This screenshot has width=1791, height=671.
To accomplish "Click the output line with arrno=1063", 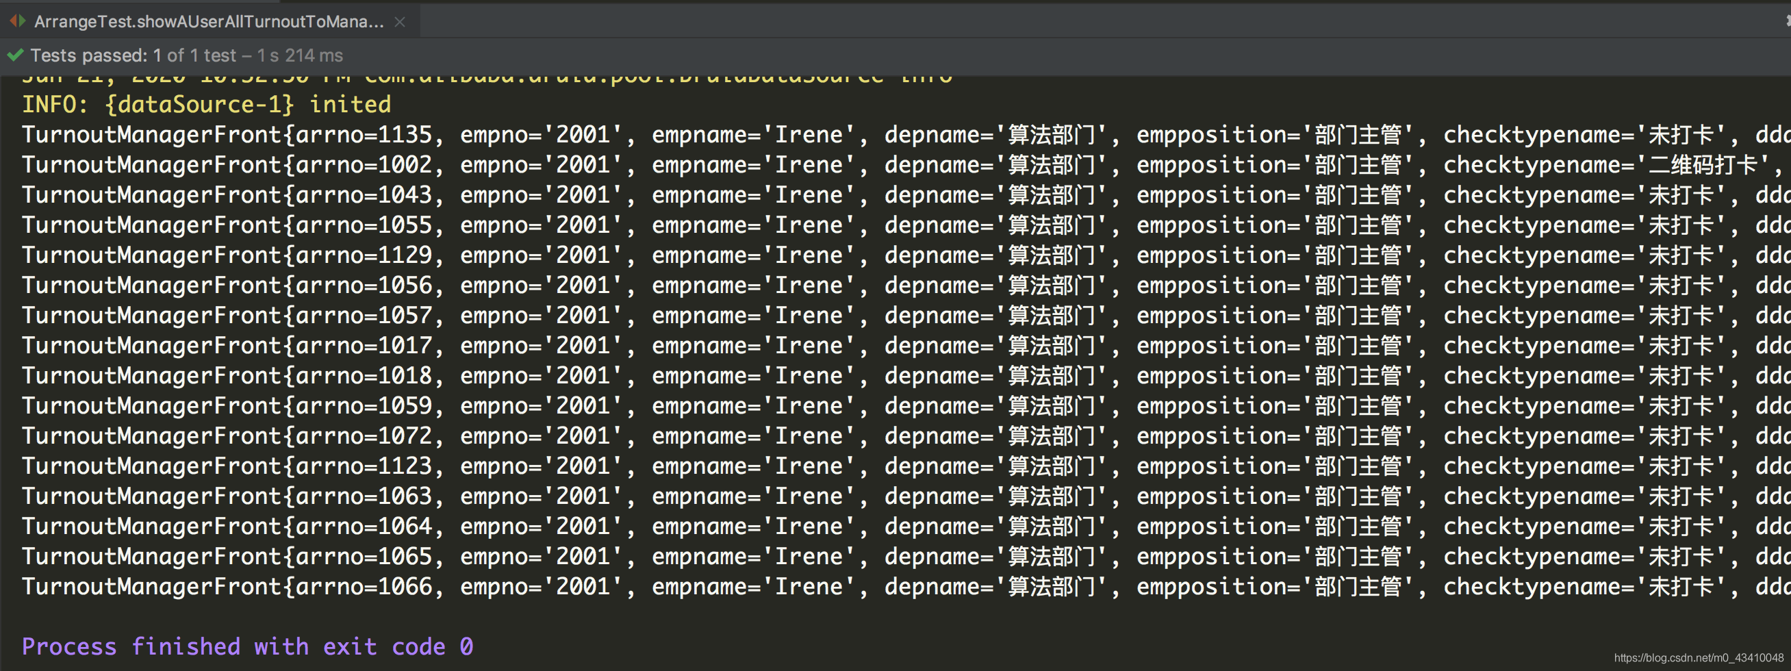I will tap(906, 496).
